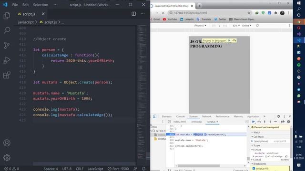Open the Selection menu in VS Code
Image resolution: width=305 pixels, height=171 pixels.
(41, 5)
